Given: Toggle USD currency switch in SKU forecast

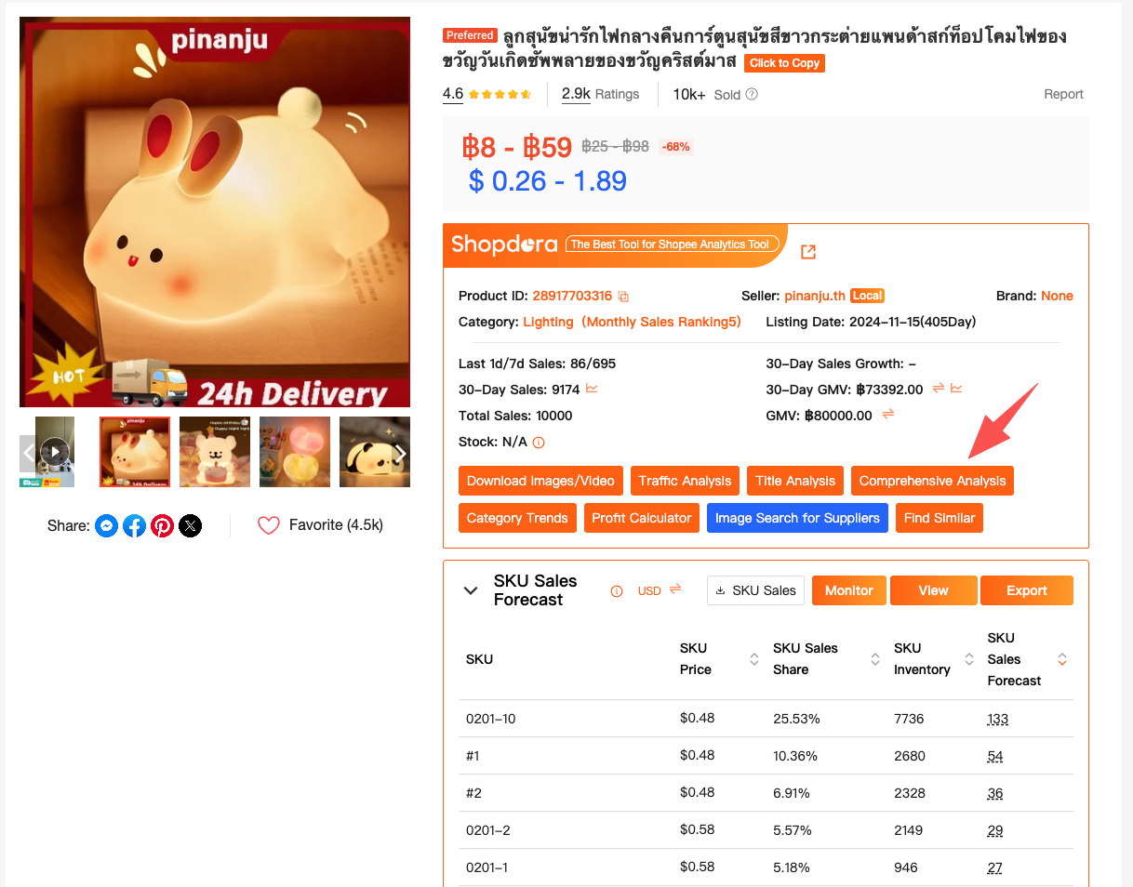Looking at the screenshot, I should (x=675, y=589).
